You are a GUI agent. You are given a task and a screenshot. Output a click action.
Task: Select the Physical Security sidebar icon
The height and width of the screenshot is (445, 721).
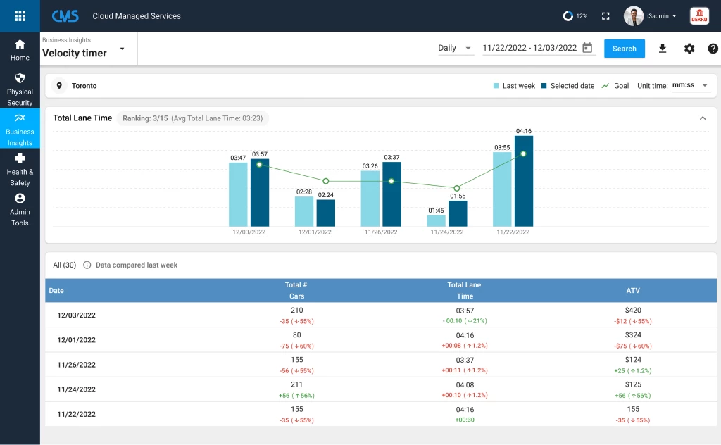[x=20, y=87]
